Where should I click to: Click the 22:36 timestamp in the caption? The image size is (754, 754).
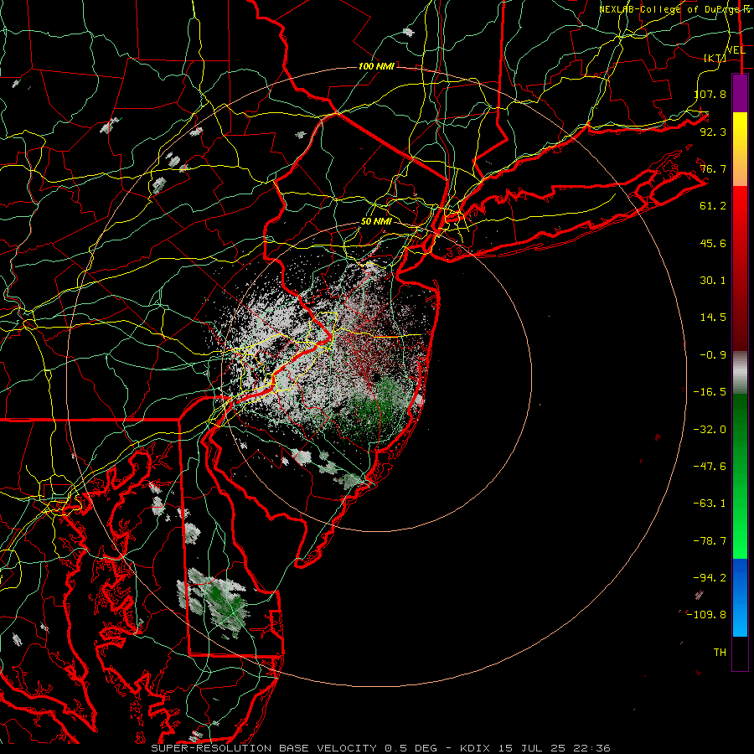pos(594,748)
